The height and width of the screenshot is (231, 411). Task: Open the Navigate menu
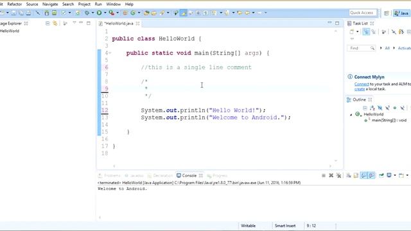(50, 4)
